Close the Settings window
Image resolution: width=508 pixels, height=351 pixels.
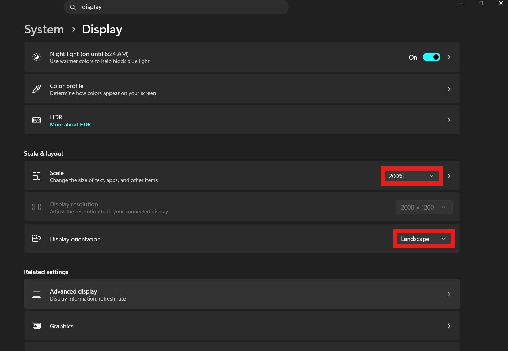pos(501,3)
